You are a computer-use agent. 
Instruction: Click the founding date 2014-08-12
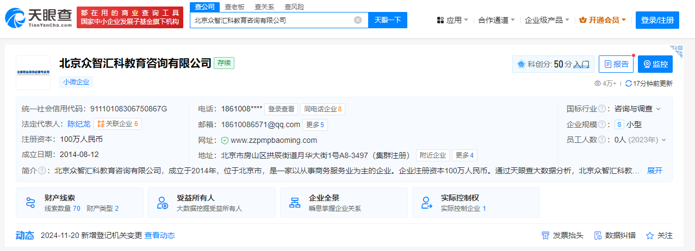coord(79,154)
